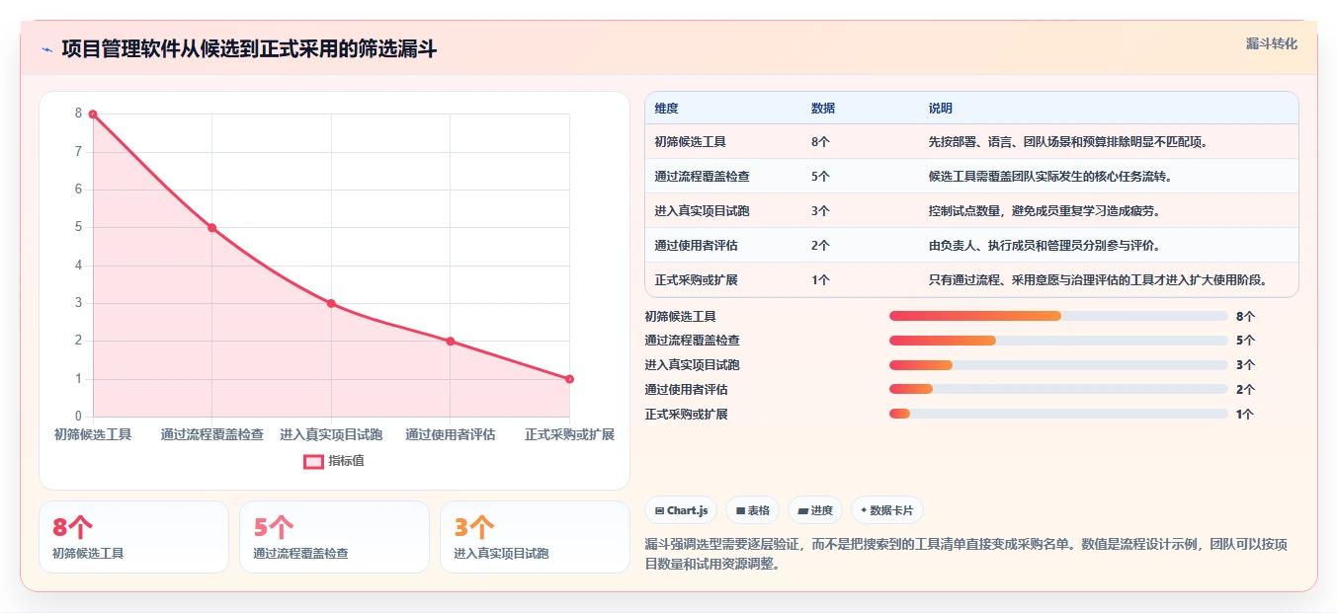Click 8个 in the table's 数据 column
This screenshot has height=613, width=1338.
pyautogui.click(x=820, y=142)
